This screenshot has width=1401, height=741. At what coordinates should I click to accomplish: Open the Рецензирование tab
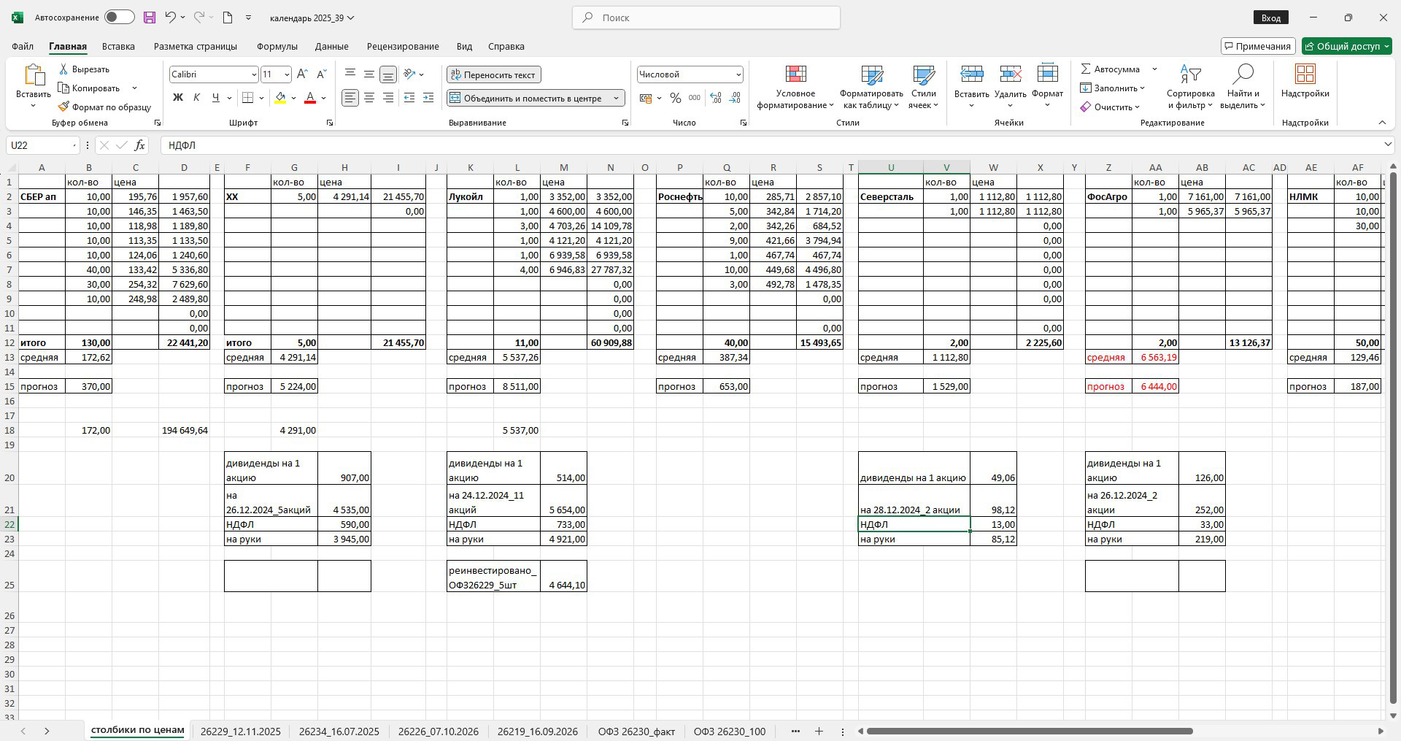pos(403,46)
